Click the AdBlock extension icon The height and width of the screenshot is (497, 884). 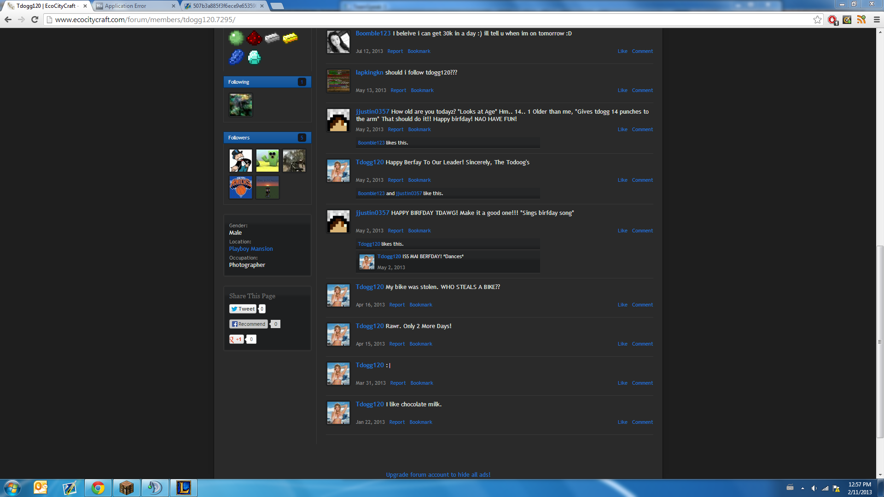(832, 20)
